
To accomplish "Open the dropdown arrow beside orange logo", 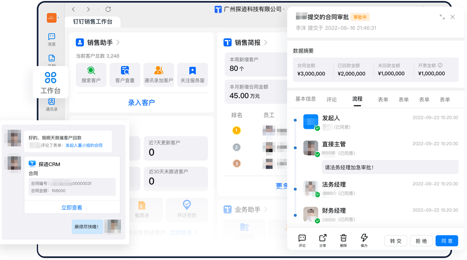I will 58,18.
